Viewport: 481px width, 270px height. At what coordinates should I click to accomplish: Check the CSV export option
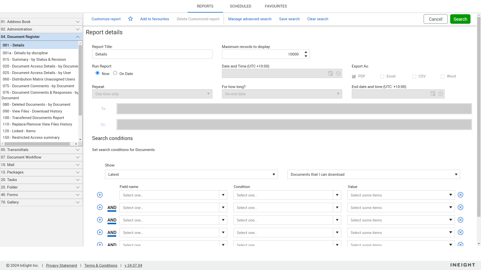pos(414,76)
